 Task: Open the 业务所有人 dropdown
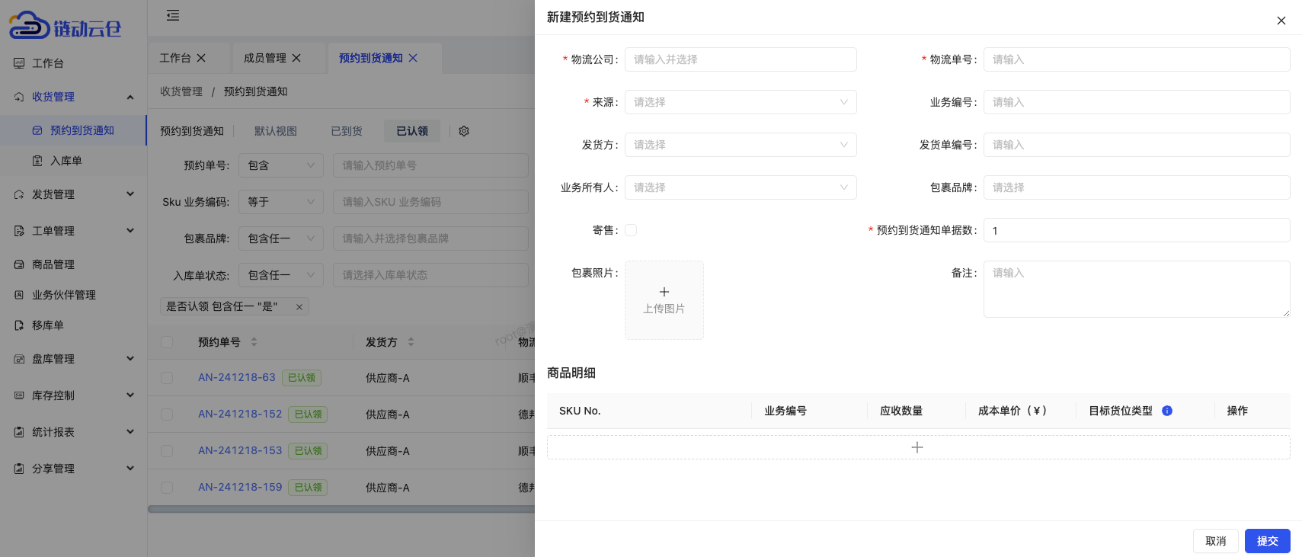(741, 187)
